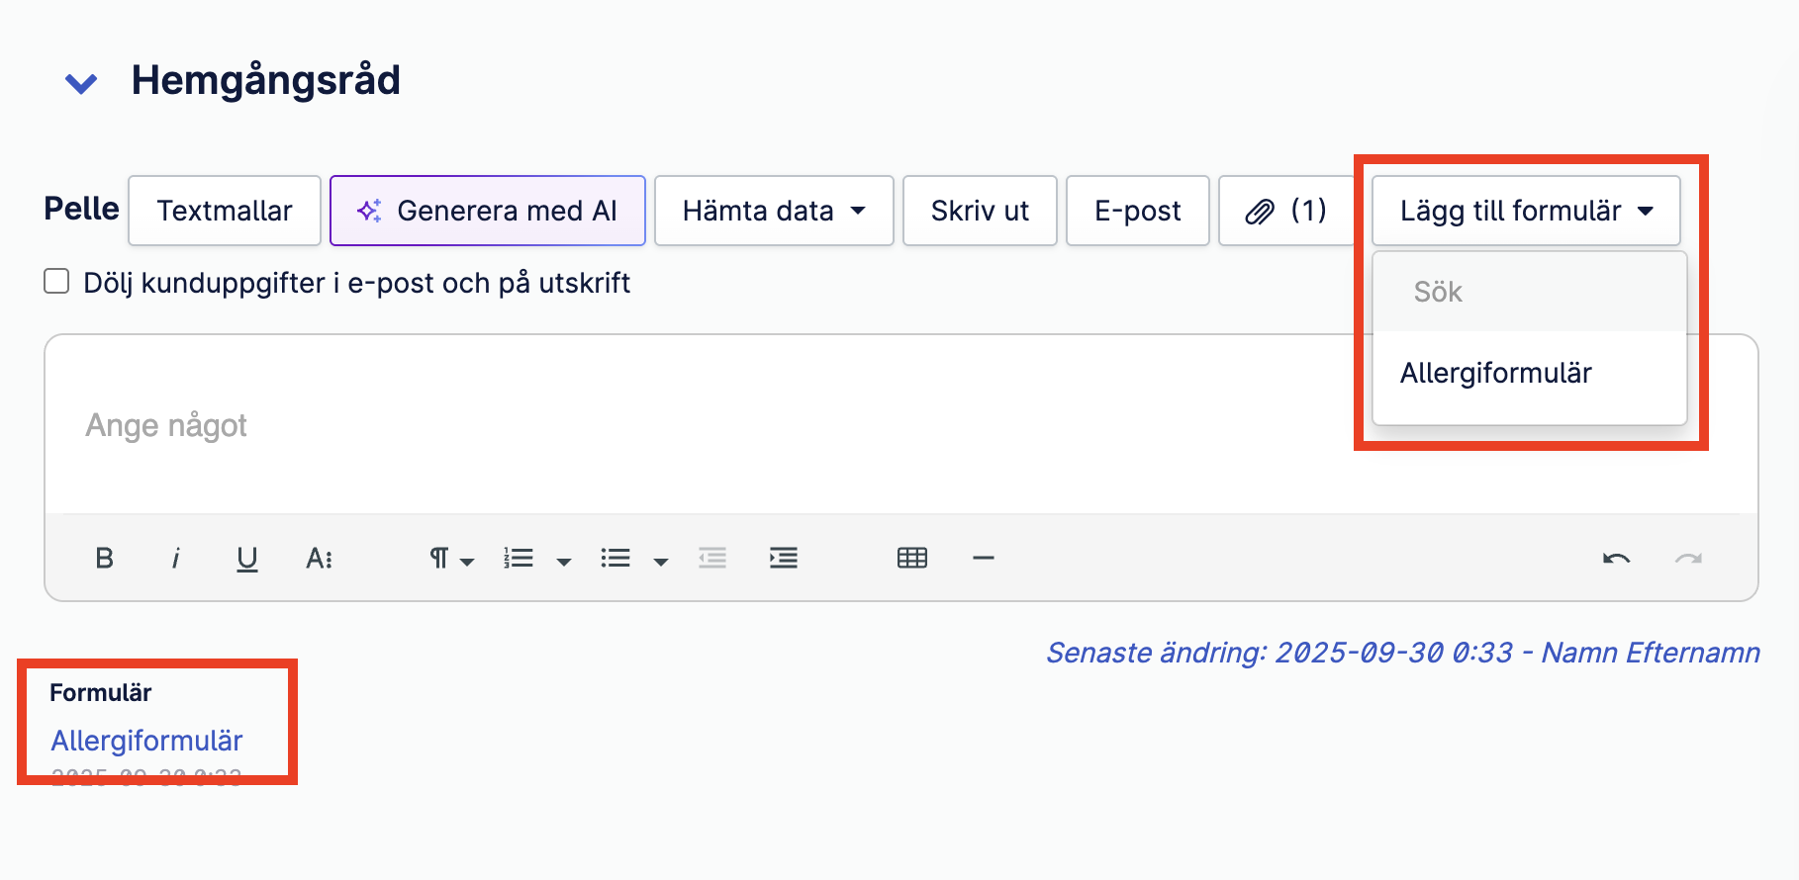Image resolution: width=1799 pixels, height=880 pixels.
Task: Click the E-post button
Action: 1138,211
